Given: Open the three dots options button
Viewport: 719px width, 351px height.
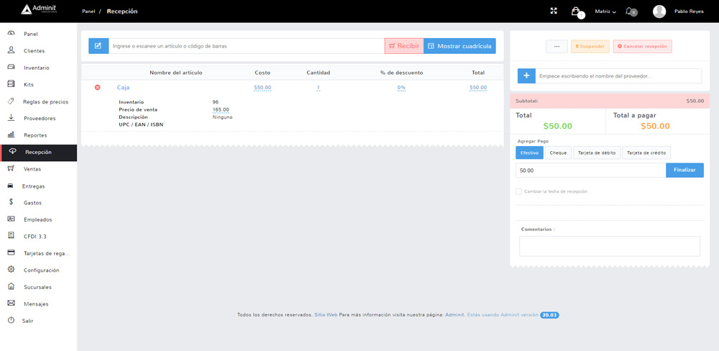Looking at the screenshot, I should 557,46.
